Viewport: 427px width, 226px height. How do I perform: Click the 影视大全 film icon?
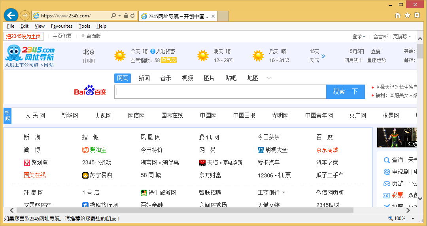tap(261, 150)
